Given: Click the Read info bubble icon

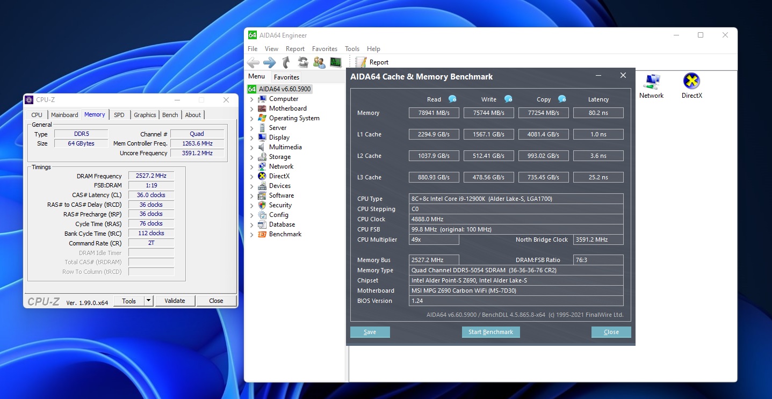Looking at the screenshot, I should 452,99.
